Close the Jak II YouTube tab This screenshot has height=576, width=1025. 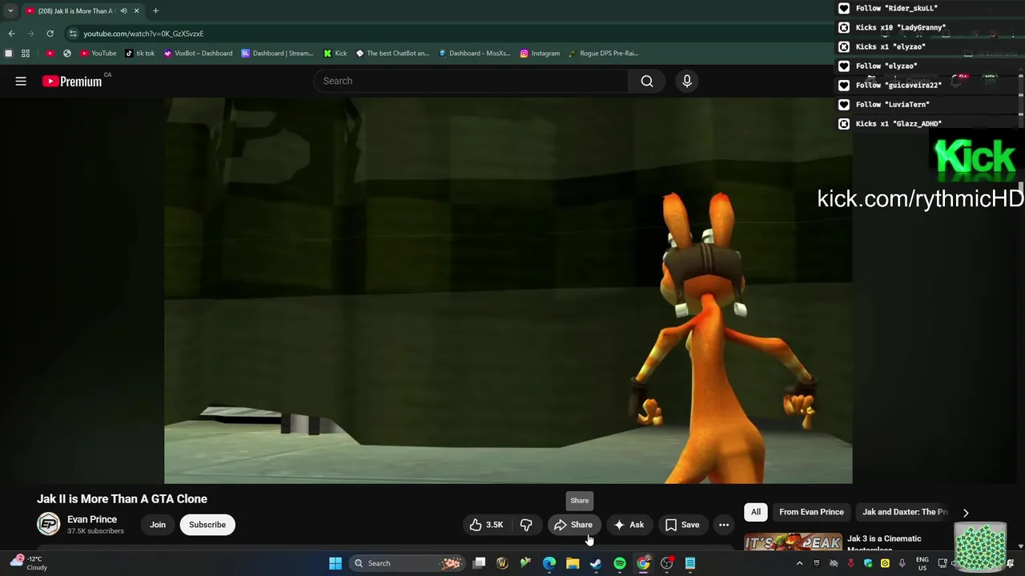136,11
